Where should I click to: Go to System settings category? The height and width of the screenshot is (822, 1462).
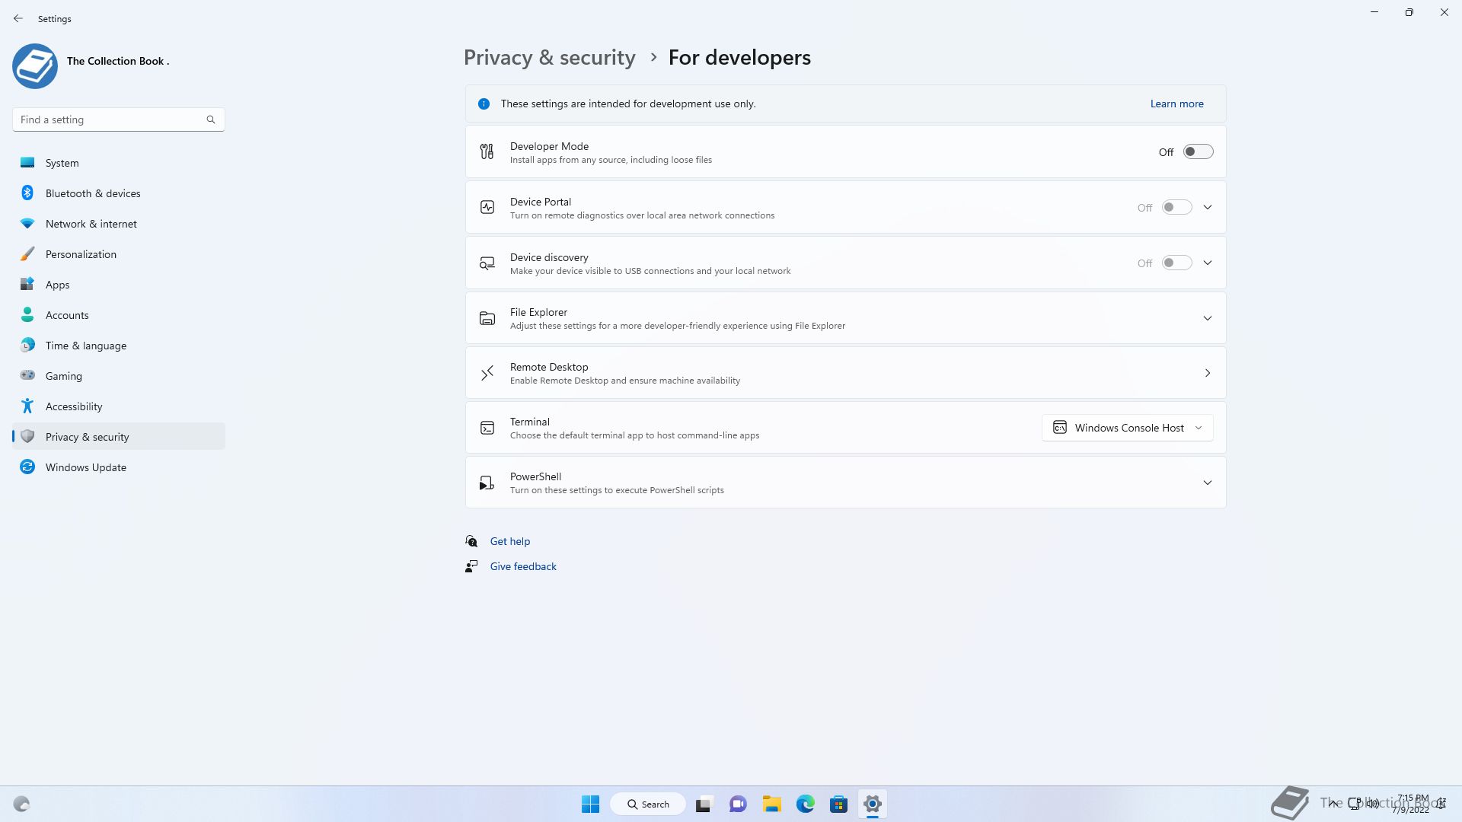119,163
